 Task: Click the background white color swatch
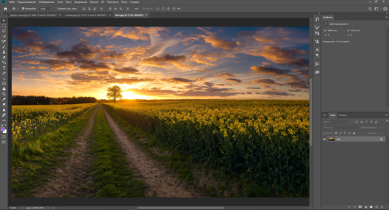[5, 131]
